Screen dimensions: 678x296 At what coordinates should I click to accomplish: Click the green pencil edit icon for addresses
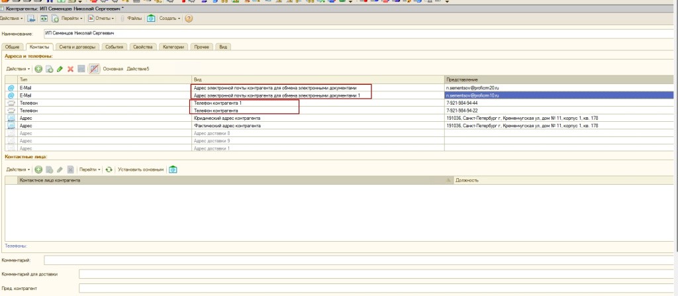(x=60, y=69)
